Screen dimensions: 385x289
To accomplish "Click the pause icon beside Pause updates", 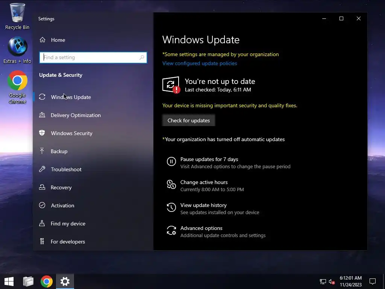I will pyautogui.click(x=171, y=161).
